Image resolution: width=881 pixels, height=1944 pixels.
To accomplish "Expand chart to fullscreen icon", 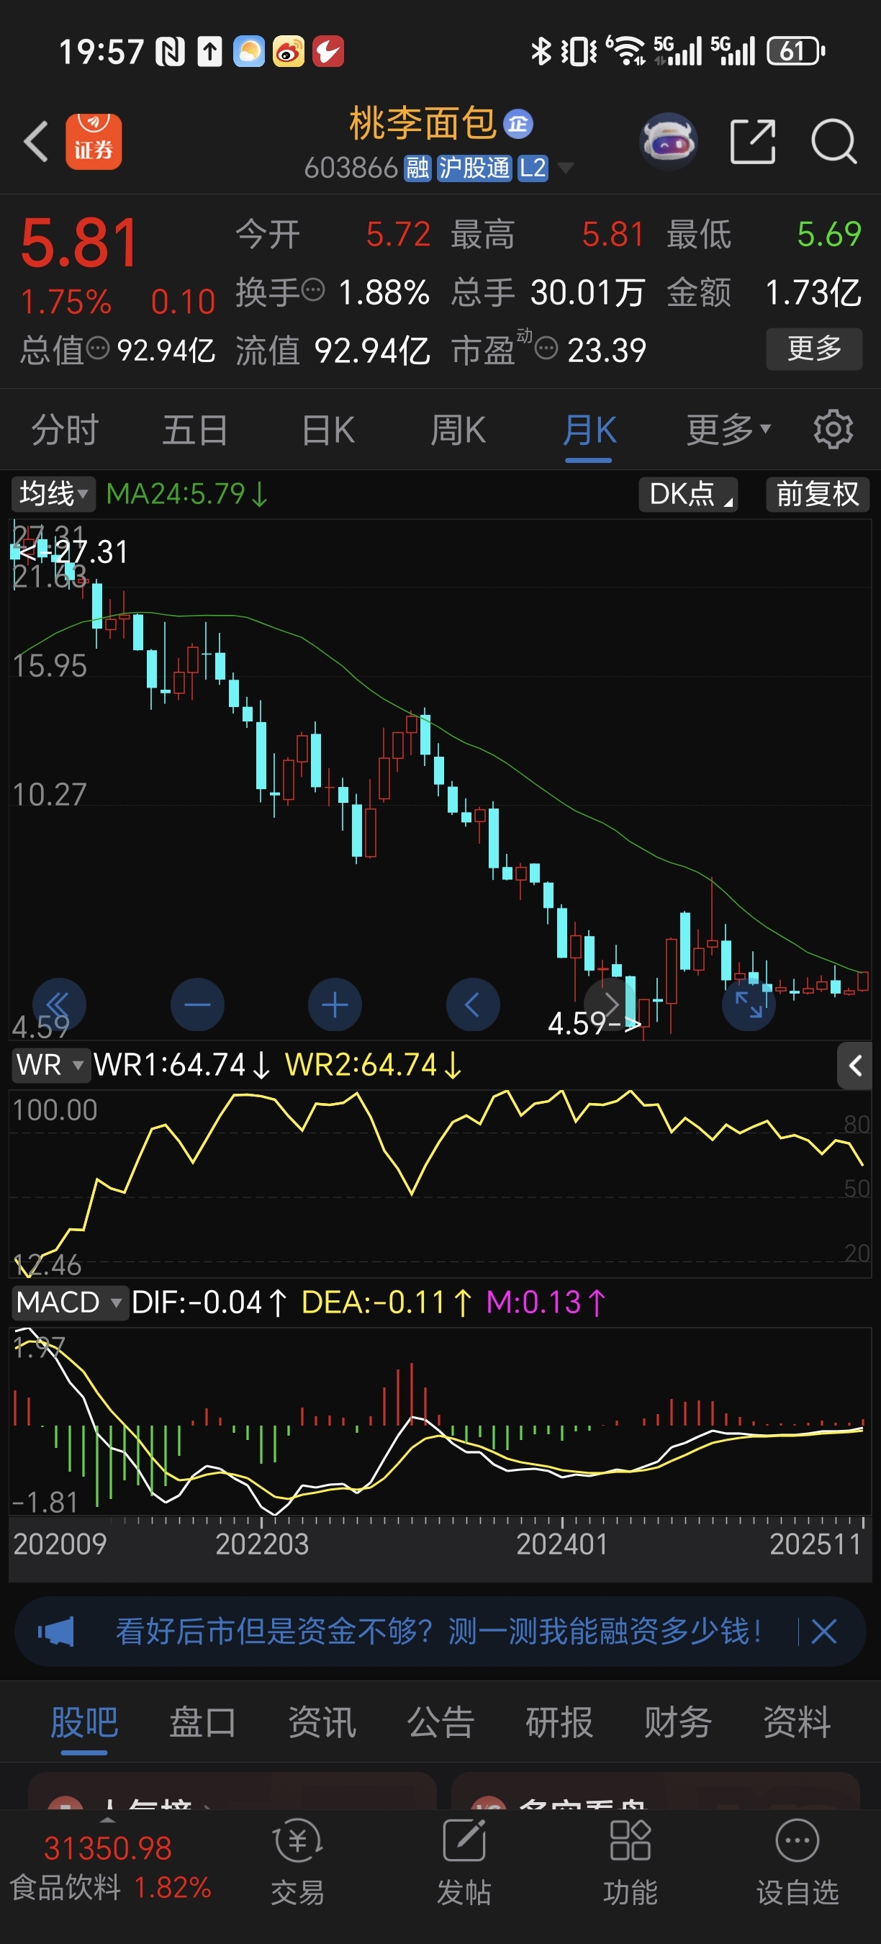I will click(749, 1004).
